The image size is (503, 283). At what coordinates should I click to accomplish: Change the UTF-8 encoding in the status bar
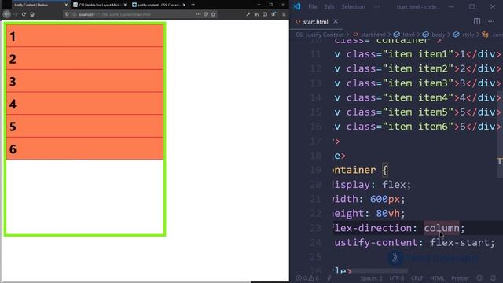pos(397,278)
